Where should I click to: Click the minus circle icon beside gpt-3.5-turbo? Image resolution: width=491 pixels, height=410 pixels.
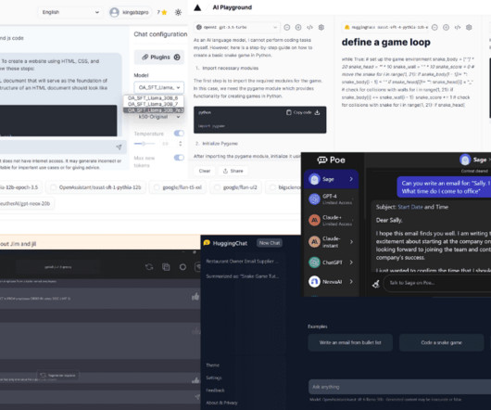click(x=287, y=28)
